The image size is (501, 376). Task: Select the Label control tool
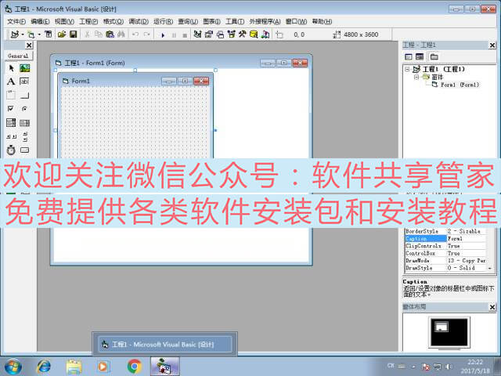click(11, 81)
